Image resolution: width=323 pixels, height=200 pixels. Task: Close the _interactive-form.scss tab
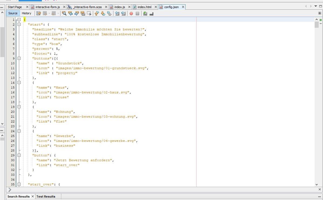[x=106, y=7]
